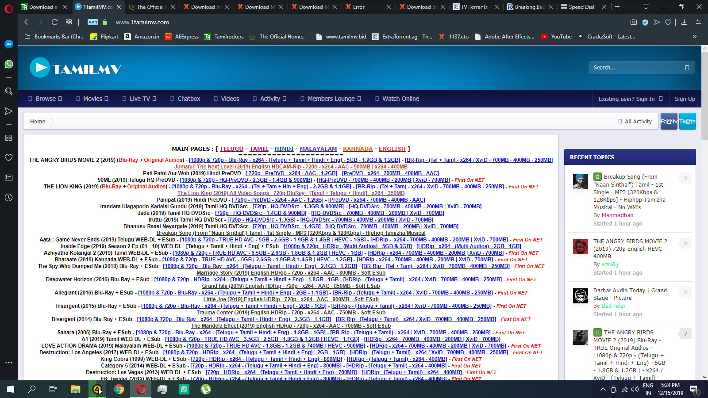
Task: Open the ad blocker shield icon
Action: (x=645, y=22)
